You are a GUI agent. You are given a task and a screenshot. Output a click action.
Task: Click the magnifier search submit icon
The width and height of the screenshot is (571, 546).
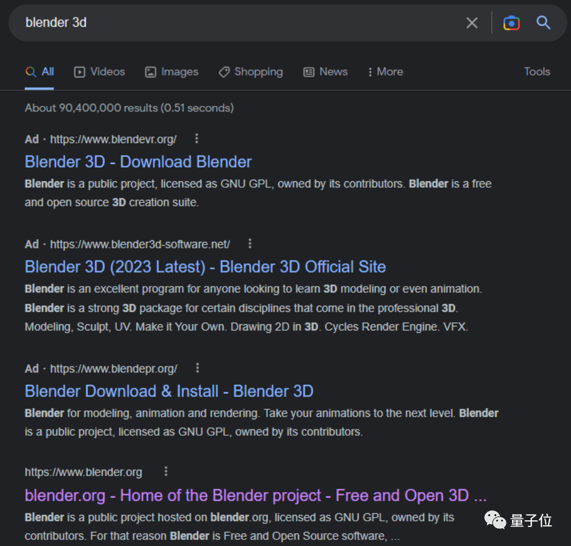543,22
